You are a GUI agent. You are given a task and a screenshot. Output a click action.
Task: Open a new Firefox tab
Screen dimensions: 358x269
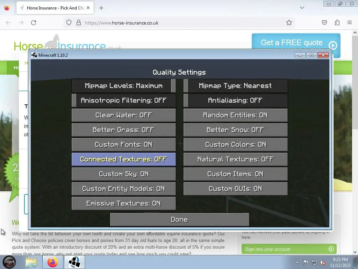(101, 8)
